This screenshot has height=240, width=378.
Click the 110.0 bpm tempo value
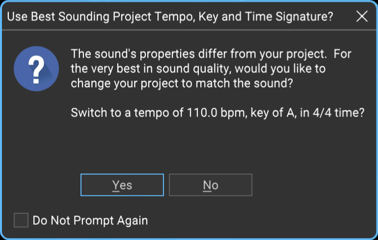pos(216,113)
